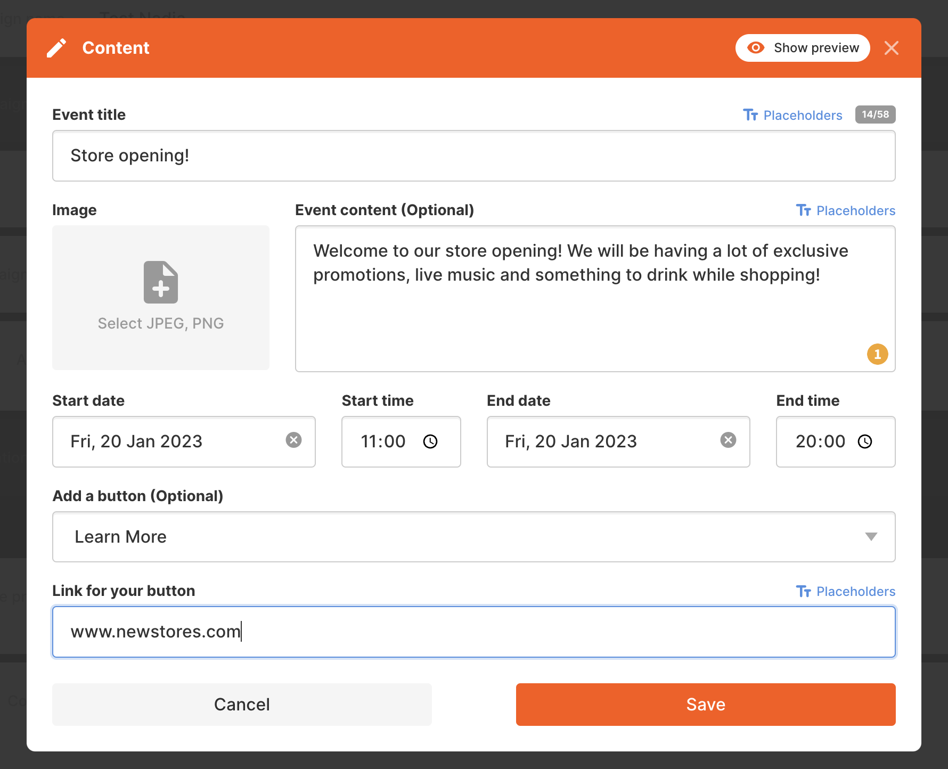Click the 14/58 character counter badge
Image resolution: width=948 pixels, height=769 pixels.
[876, 114]
